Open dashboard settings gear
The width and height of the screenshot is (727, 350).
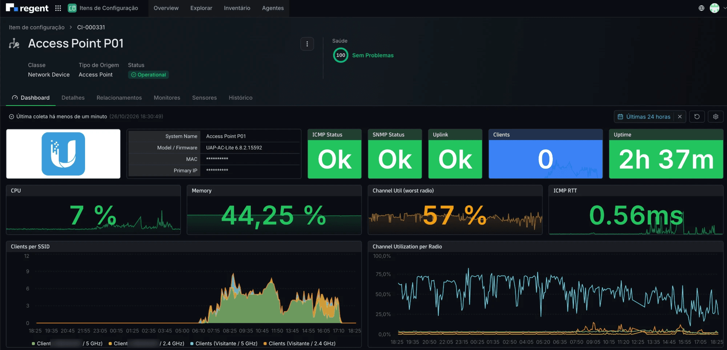pyautogui.click(x=715, y=117)
